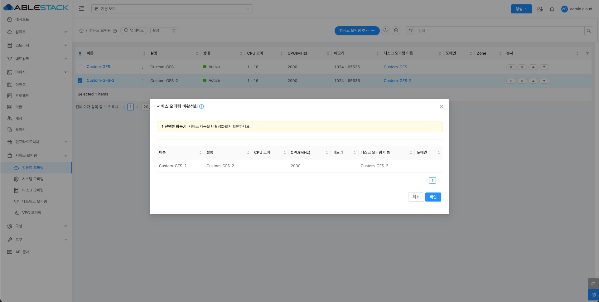Click the enable offering play icon
The width and height of the screenshot is (599, 302).
point(385,31)
